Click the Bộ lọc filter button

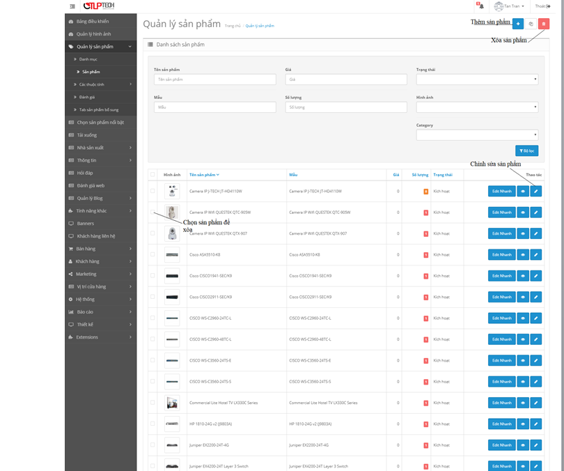point(526,150)
